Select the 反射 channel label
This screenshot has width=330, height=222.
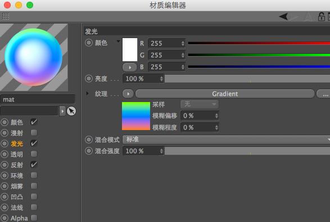[17, 165]
